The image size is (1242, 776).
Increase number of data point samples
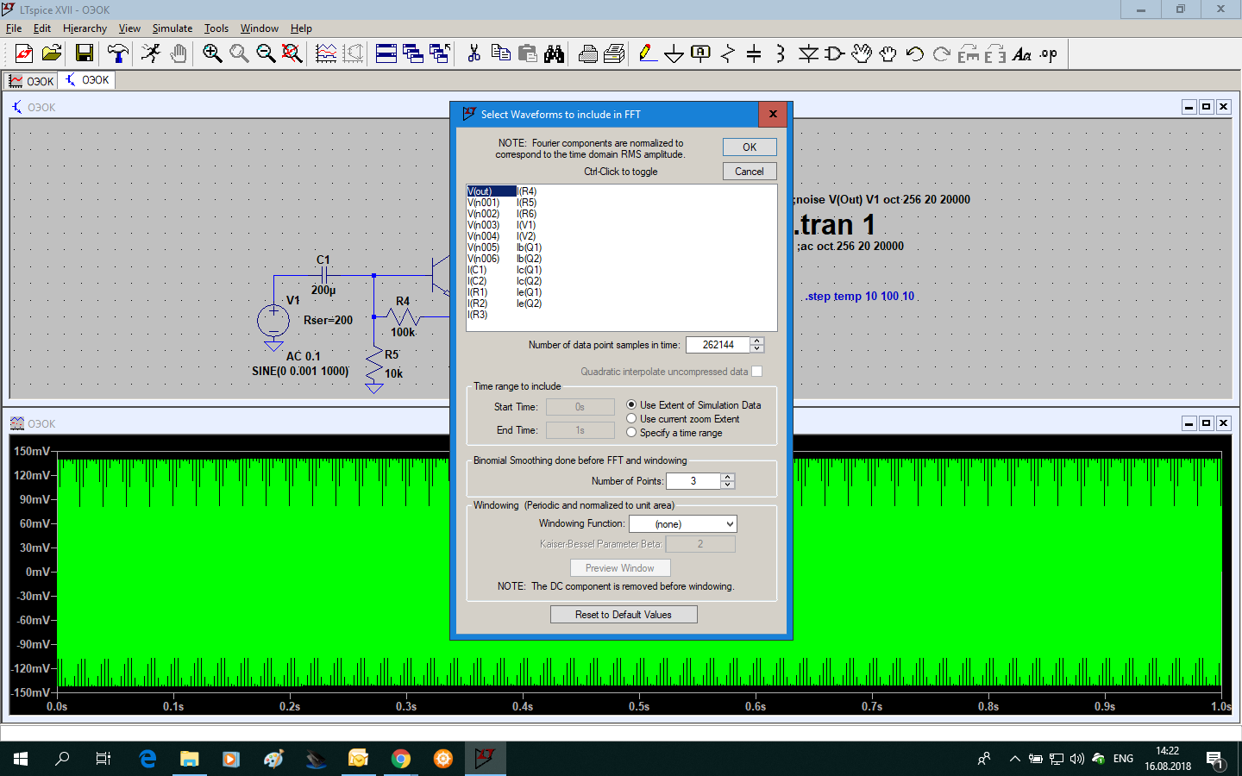pos(756,341)
